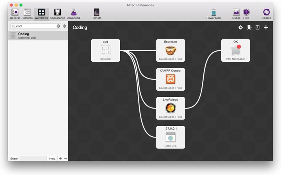Open the Appearance preferences
Image resolution: width=281 pixels, height=175 pixels.
[57, 13]
